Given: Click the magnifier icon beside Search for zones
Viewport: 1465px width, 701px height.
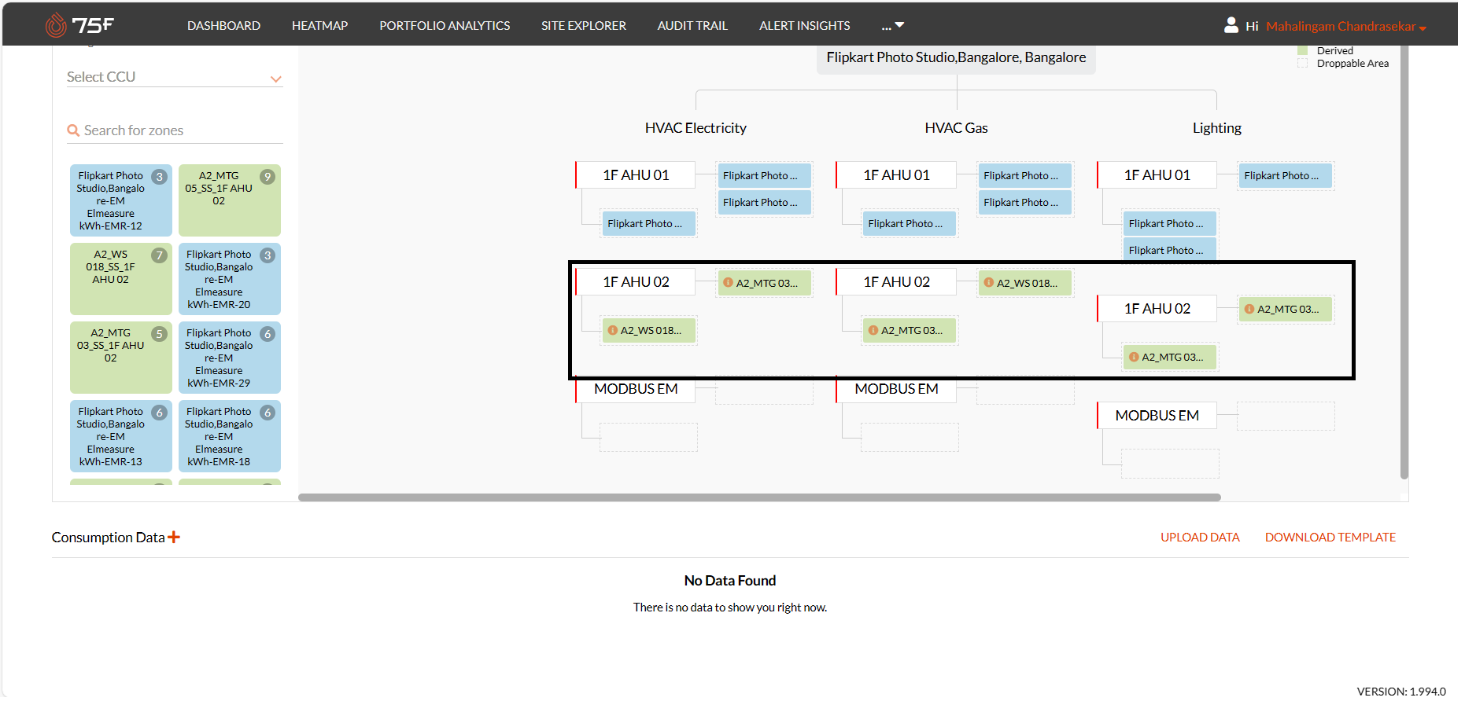Looking at the screenshot, I should pos(73,130).
